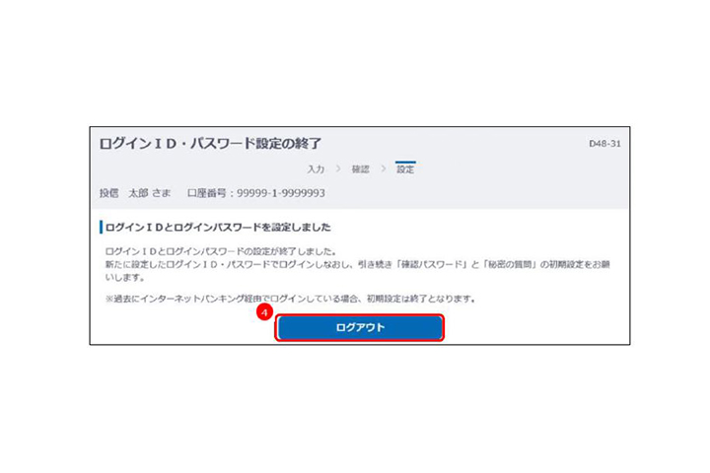Click the blue underline above 設定
The image size is (710, 473).
(x=405, y=162)
